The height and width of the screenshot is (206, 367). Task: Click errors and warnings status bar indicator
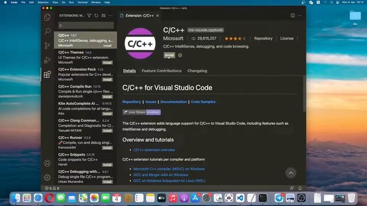pos(52,188)
